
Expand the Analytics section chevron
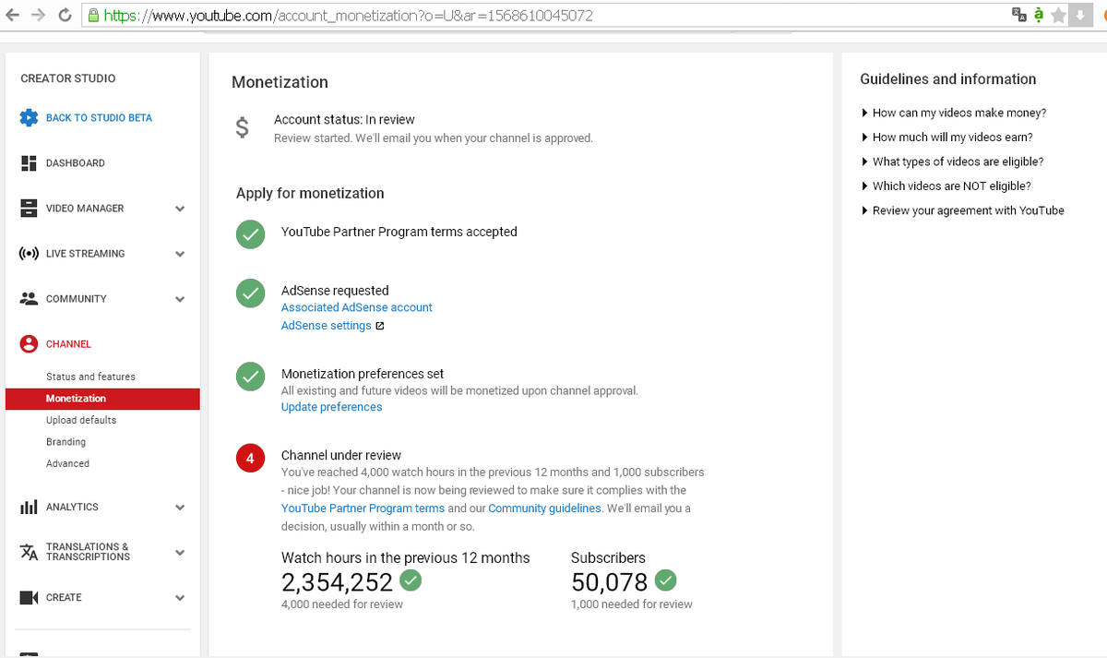coord(180,508)
